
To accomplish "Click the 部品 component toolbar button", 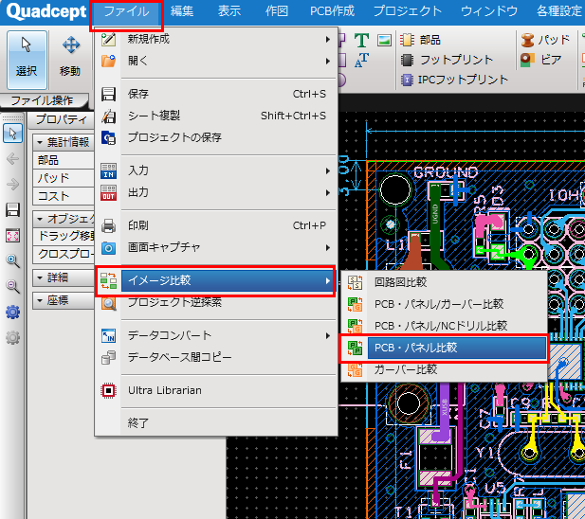I will (x=420, y=40).
